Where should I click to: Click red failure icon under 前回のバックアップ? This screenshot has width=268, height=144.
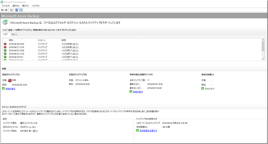(10, 80)
